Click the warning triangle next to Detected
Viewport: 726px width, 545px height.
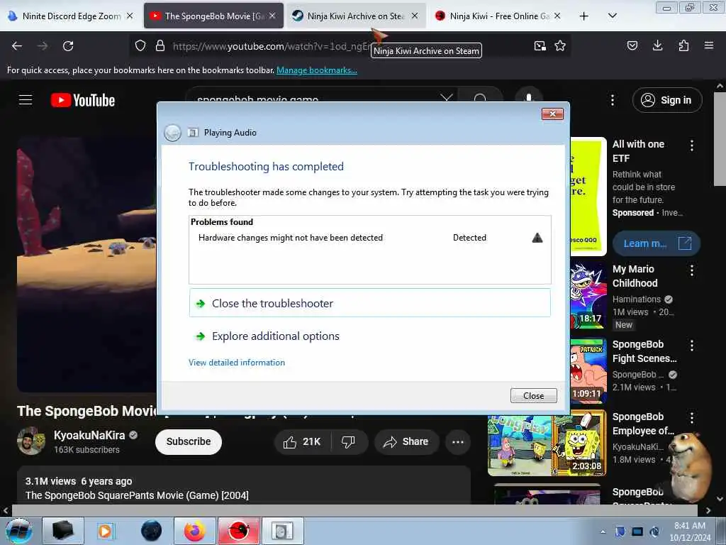pyautogui.click(x=537, y=238)
